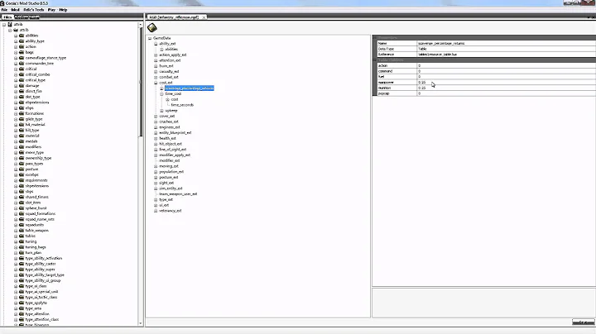This screenshot has width=596, height=334.
Task: Click the folder icon beside squad_formations
Action: tap(22, 213)
